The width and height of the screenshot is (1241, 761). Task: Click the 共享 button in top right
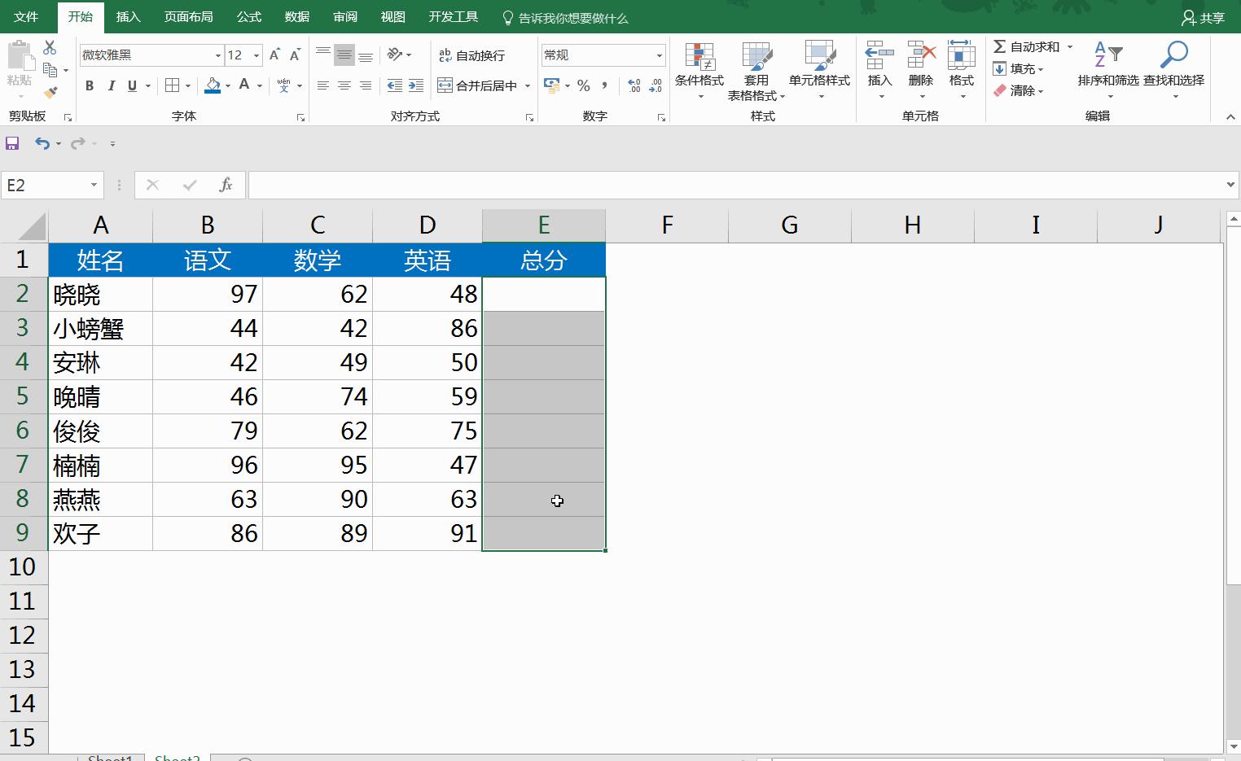1204,16
